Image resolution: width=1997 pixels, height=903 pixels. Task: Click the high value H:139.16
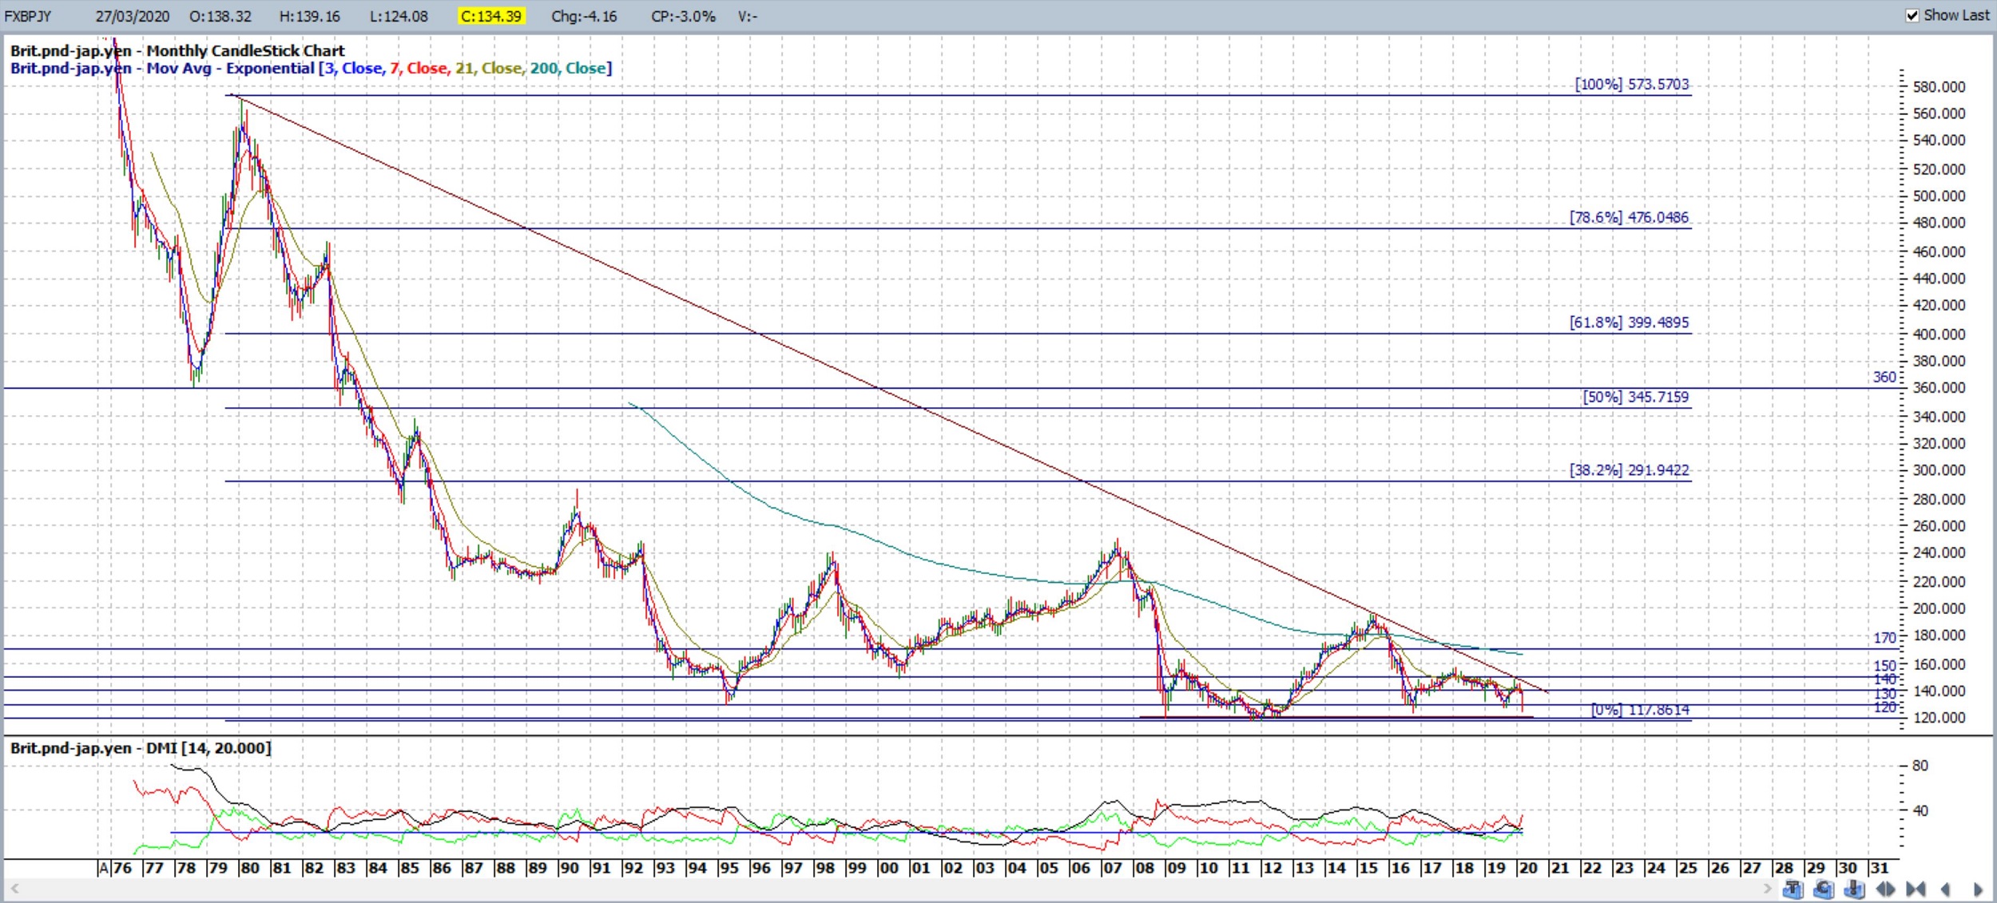[310, 16]
